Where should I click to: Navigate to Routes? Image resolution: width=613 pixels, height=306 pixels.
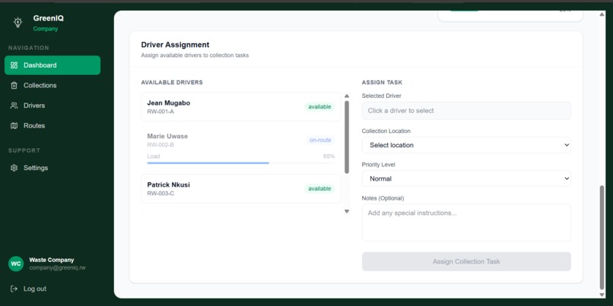coord(52,126)
